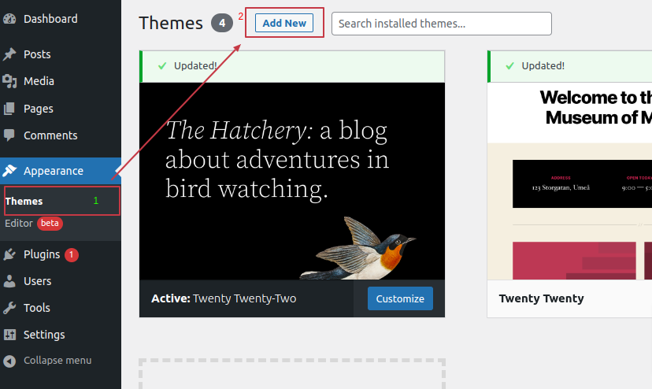
Task: Click the Pages icon in sidebar
Action: click(x=9, y=109)
